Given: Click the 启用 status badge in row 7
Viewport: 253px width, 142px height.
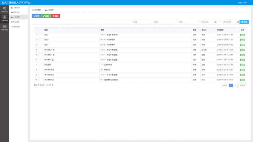Looking at the screenshot, I should click(x=242, y=65).
